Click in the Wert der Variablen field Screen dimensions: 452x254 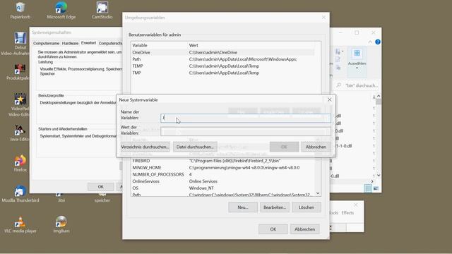coord(246,132)
